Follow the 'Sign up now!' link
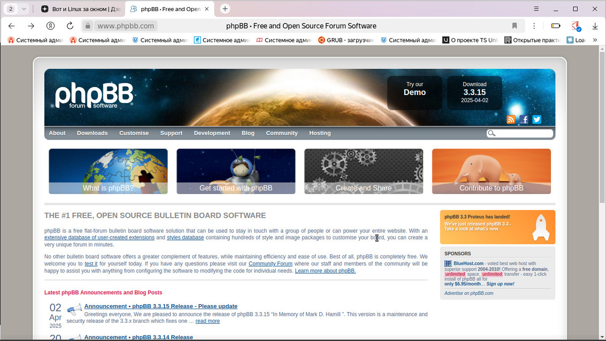 pos(500,284)
